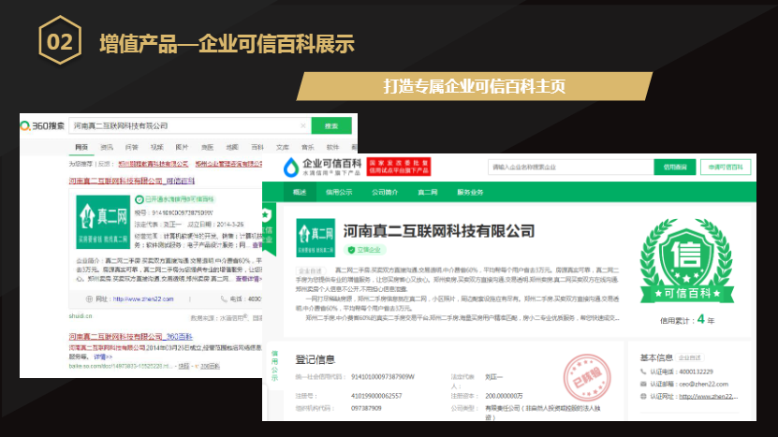Image resolution: width=778 pixels, height=437 pixels.
Task: Click the green 信用查询 button
Action: click(675, 168)
